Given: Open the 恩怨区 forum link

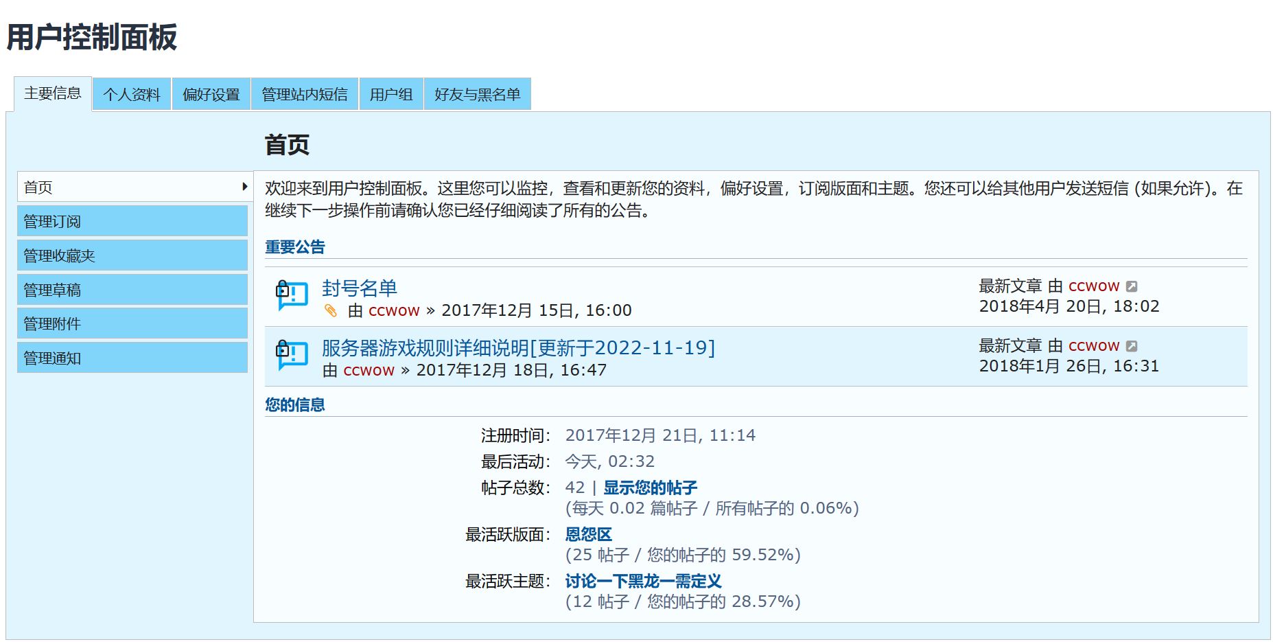Looking at the screenshot, I should coord(588,534).
